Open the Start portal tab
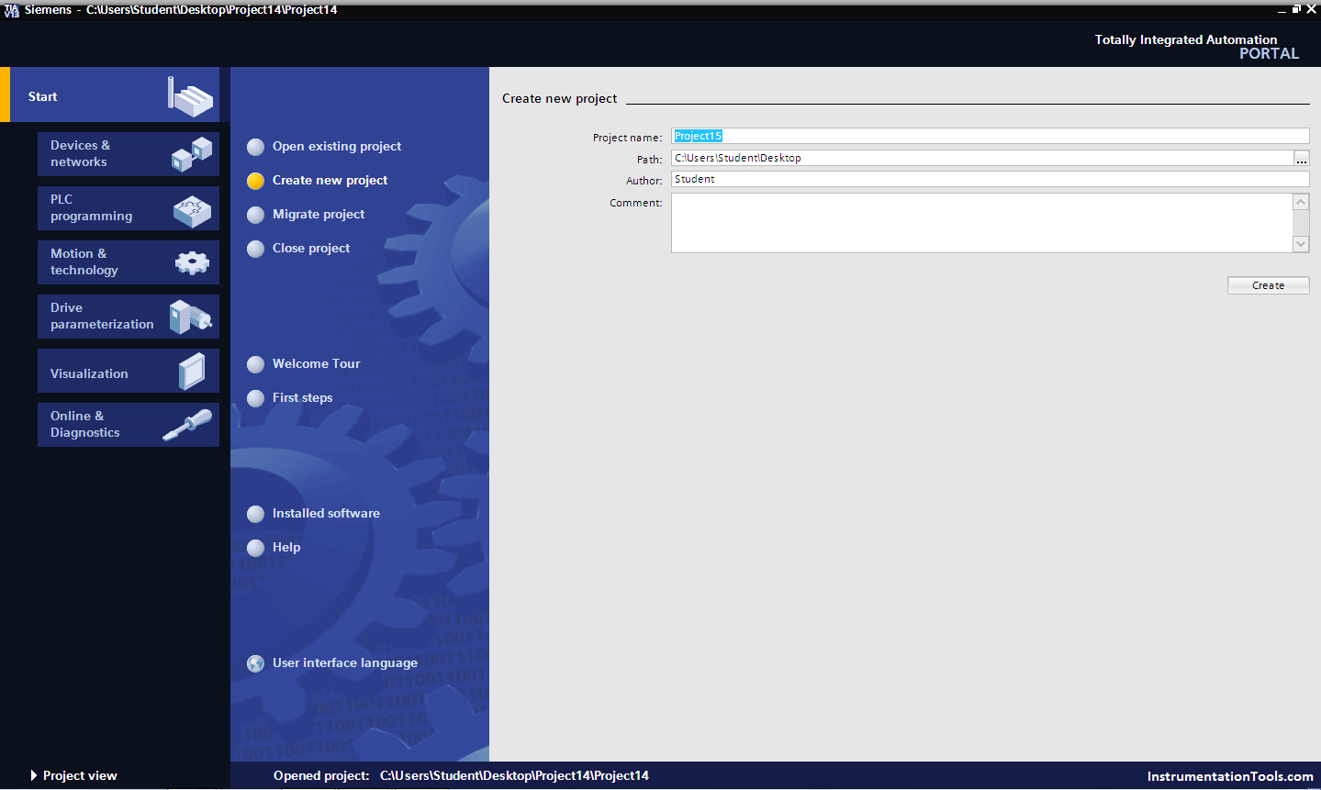This screenshot has height=790, width=1321. tap(110, 95)
